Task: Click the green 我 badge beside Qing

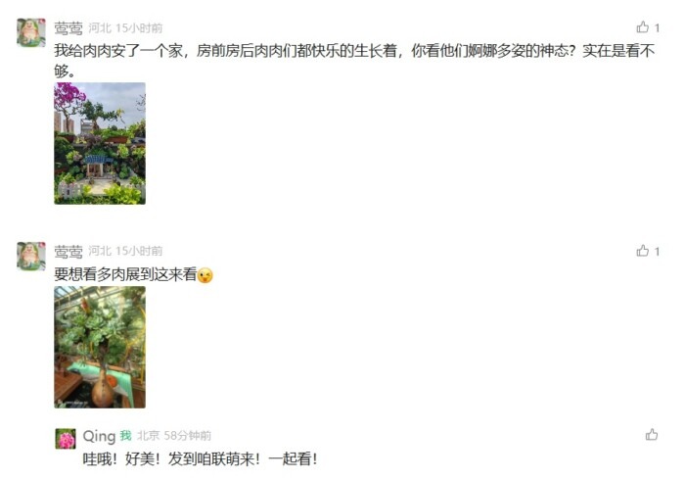Action: 126,435
